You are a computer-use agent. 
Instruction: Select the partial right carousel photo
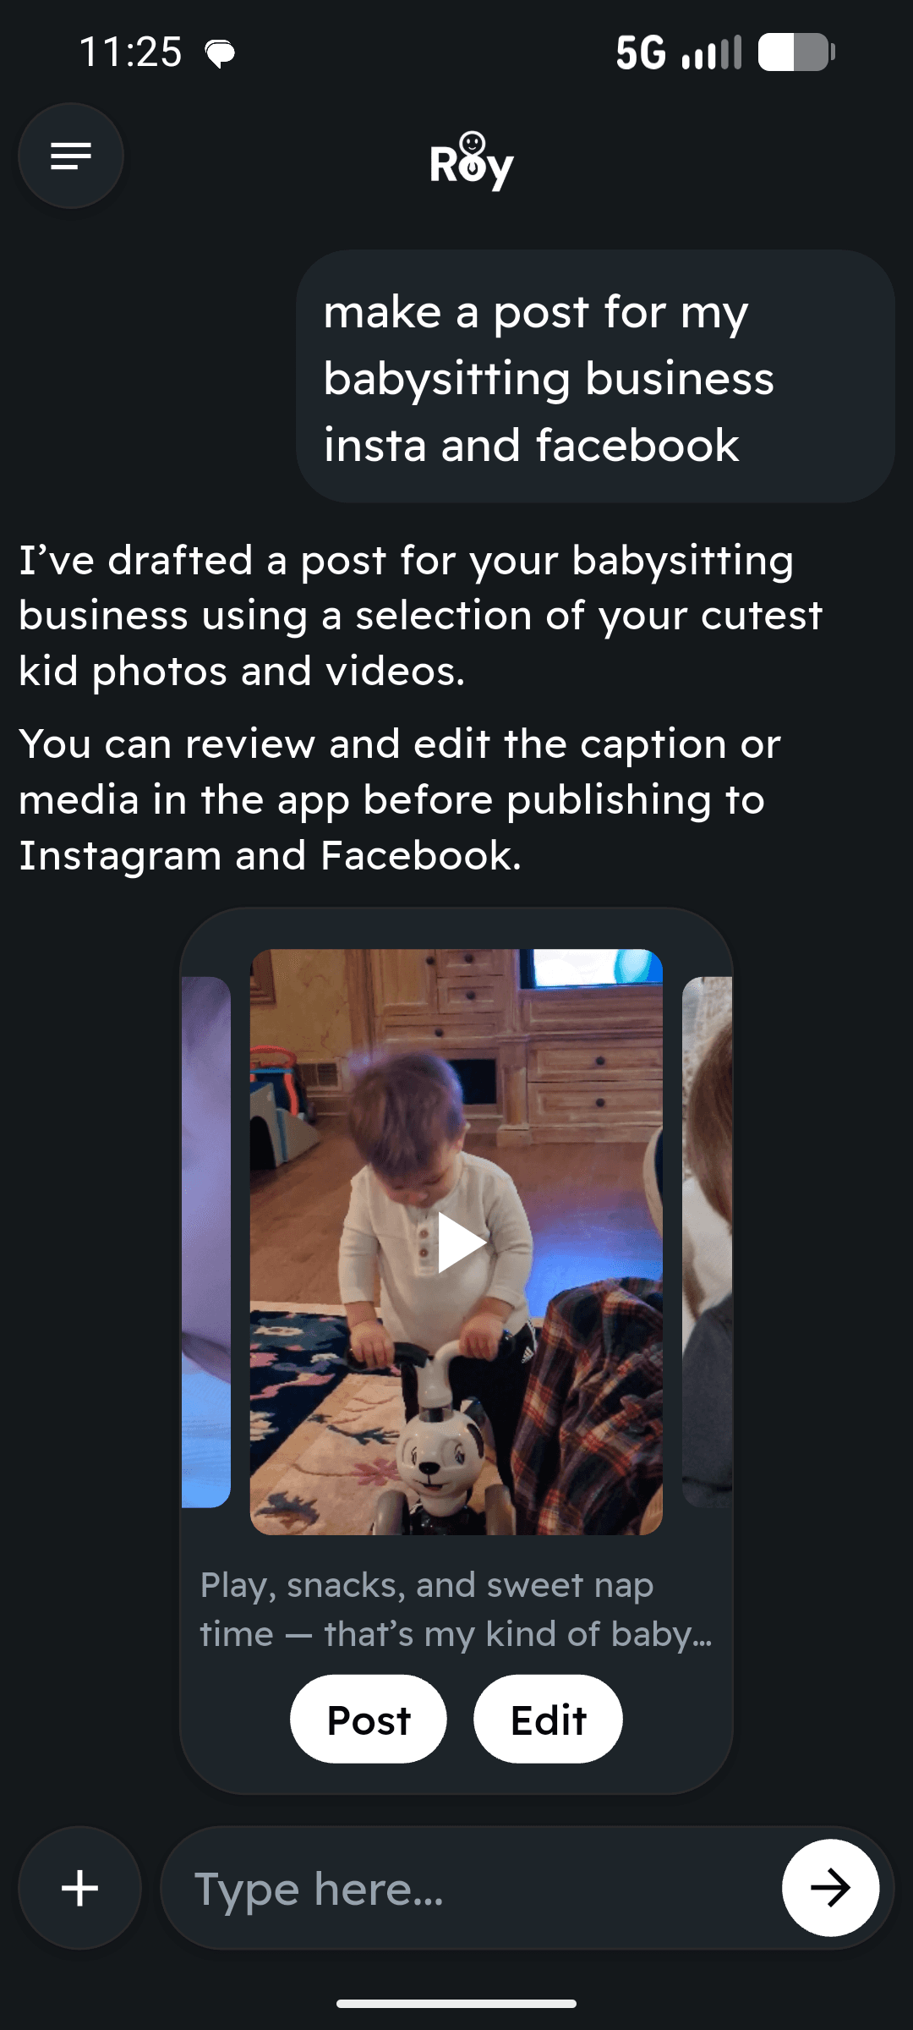click(707, 1242)
